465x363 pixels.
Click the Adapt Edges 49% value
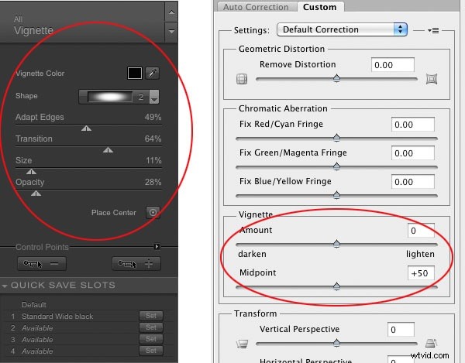[x=153, y=117]
